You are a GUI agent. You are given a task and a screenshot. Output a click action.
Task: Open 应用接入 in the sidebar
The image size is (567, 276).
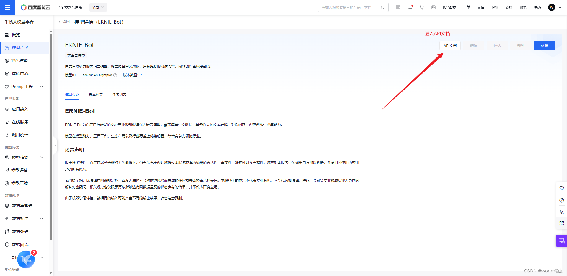point(24,109)
